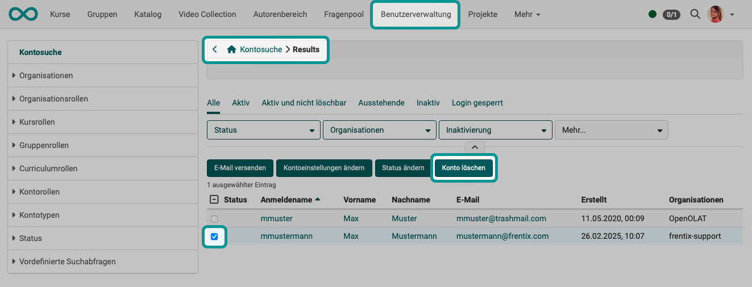Click the Konto löschen button

[464, 168]
